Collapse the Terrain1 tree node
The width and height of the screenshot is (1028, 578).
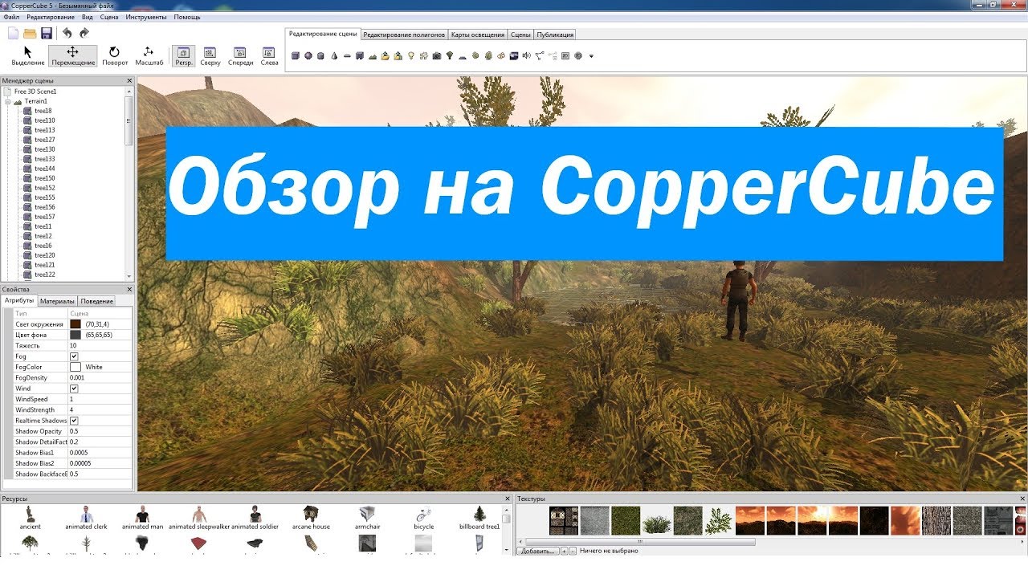coord(7,101)
